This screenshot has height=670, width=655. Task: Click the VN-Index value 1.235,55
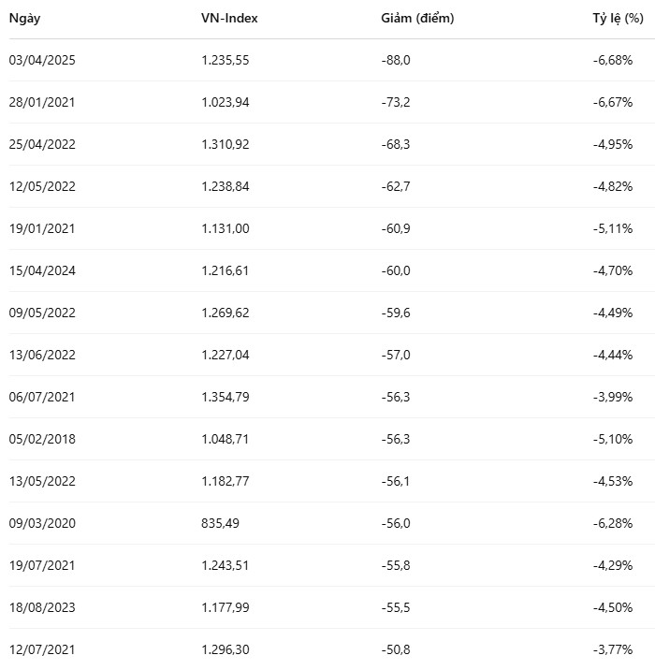point(226,60)
